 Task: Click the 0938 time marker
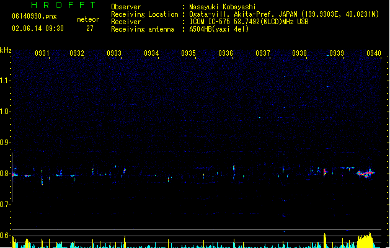pyautogui.click(x=299, y=53)
